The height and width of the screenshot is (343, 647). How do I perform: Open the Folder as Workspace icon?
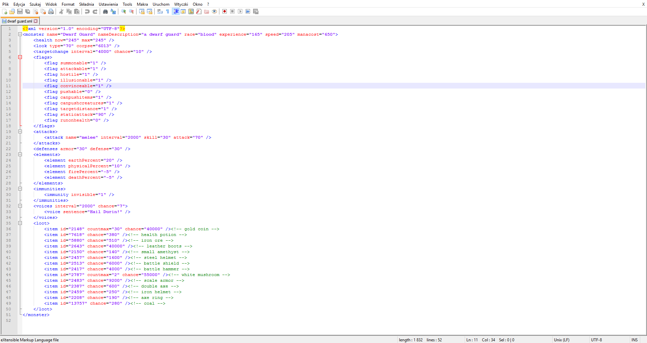point(207,11)
